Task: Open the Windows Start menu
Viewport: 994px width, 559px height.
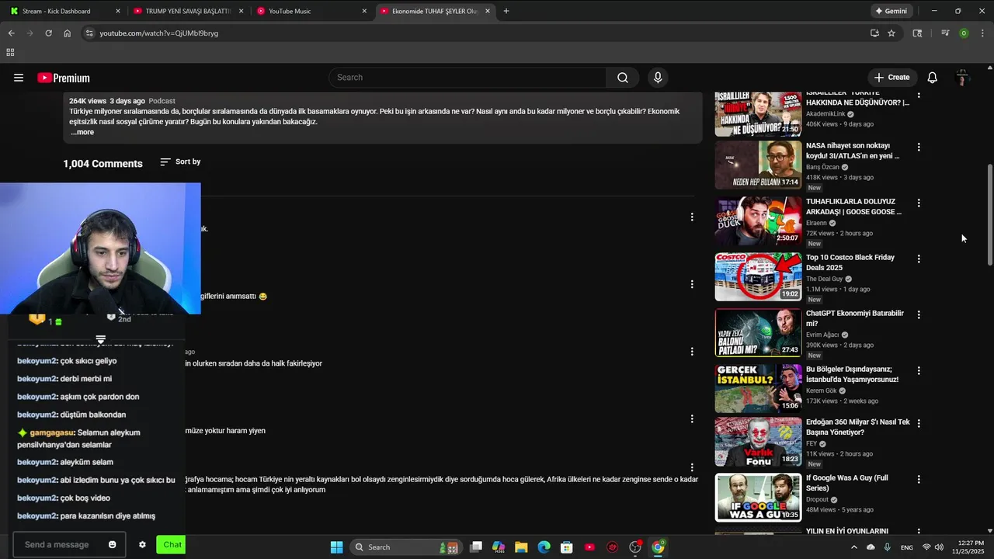Action: point(336,547)
